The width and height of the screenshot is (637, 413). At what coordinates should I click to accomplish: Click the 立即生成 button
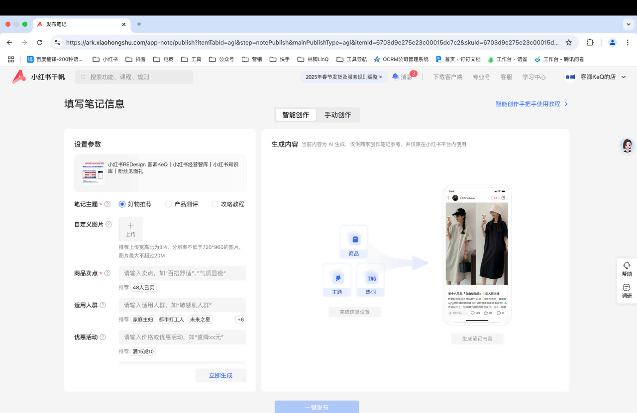[220, 375]
